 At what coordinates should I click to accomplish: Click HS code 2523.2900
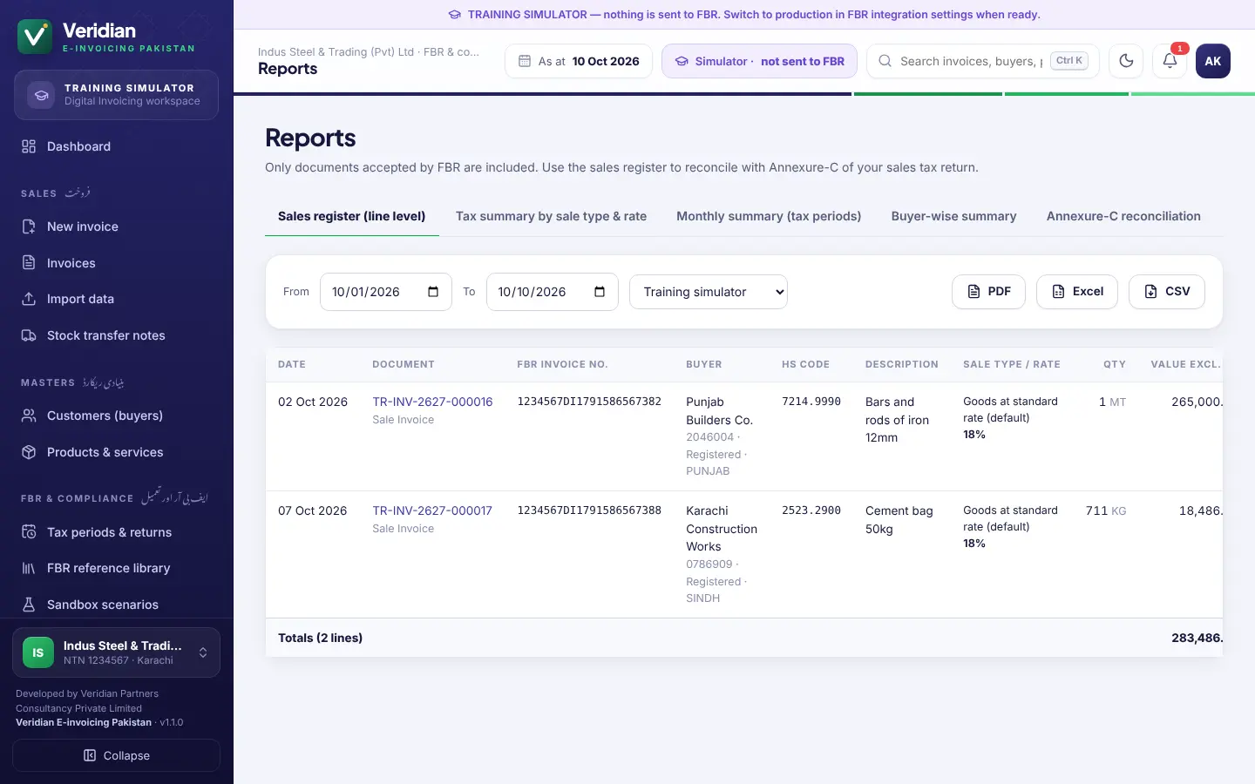pos(811,510)
